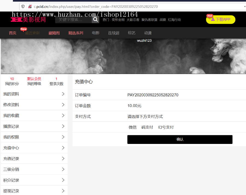Open 精选系列 navigation item
The width and height of the screenshot is (246, 195).
click(76, 33)
